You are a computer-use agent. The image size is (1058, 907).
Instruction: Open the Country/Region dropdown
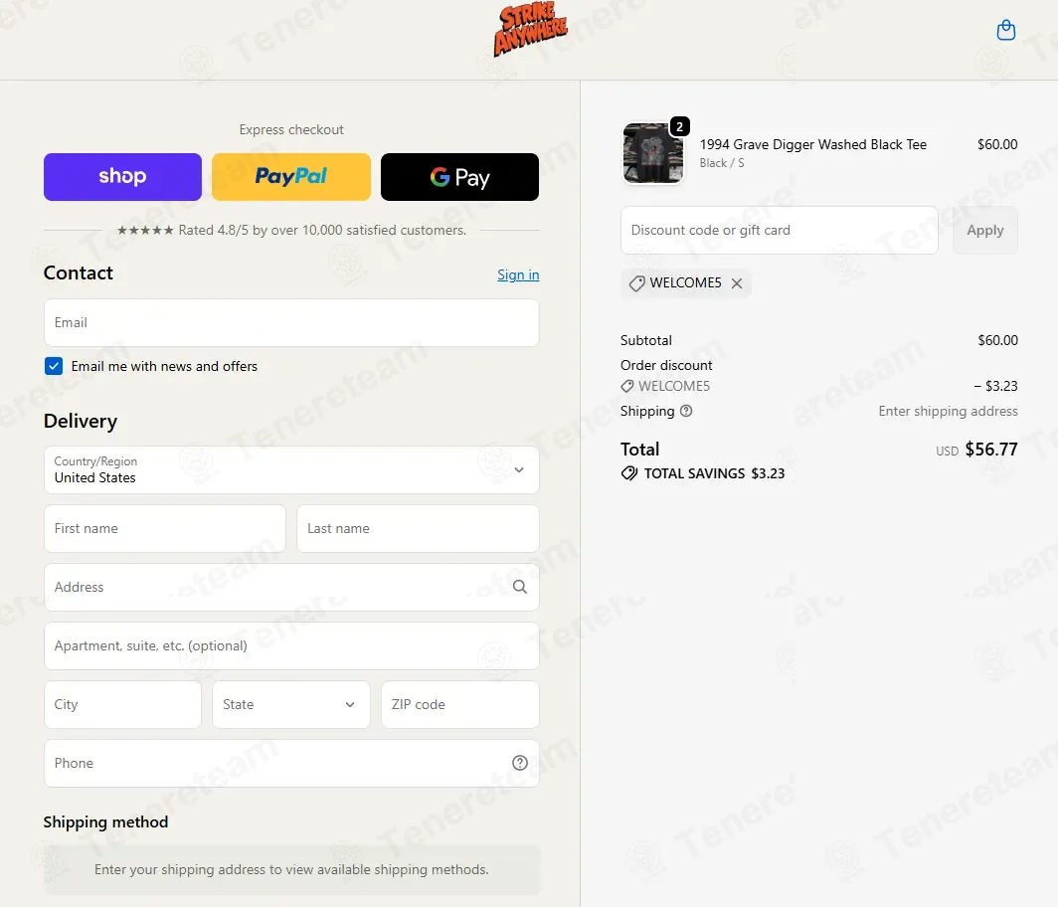291,469
